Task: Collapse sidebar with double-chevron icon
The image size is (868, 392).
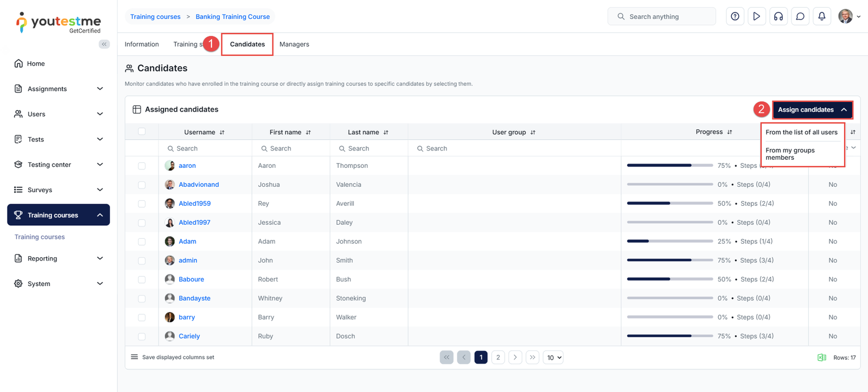Action: pos(104,44)
